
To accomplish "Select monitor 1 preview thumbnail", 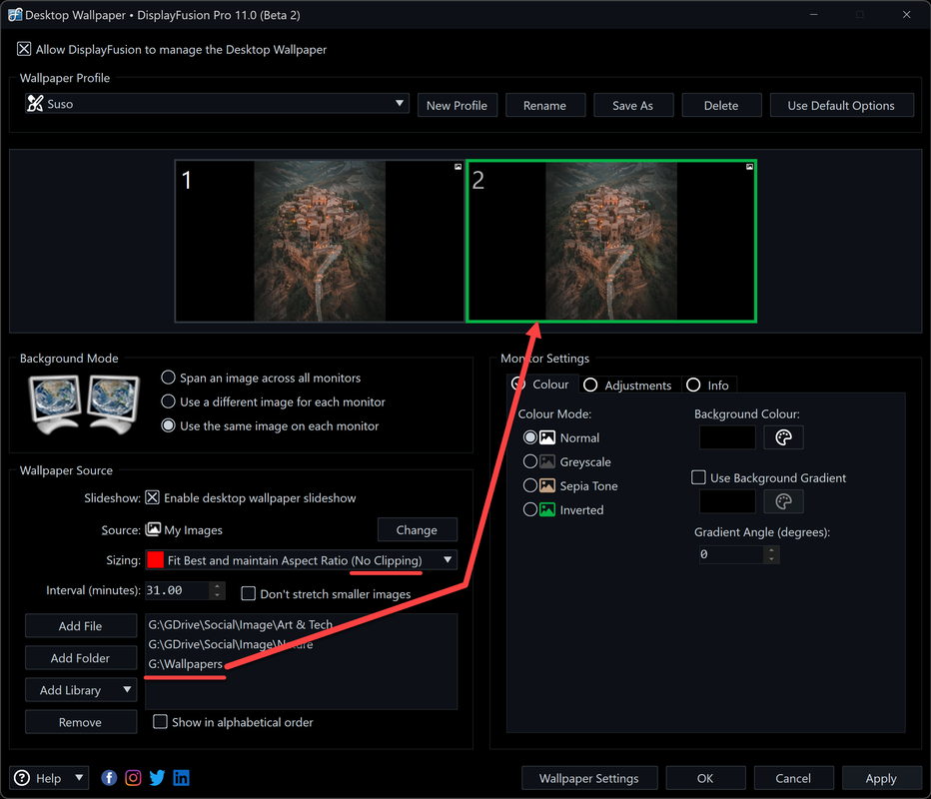I will (x=320, y=241).
